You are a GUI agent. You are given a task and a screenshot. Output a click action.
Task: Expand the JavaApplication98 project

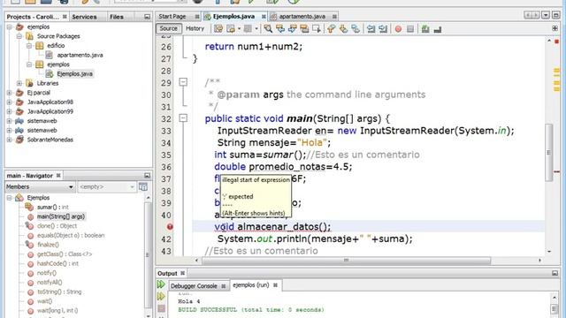point(10,102)
